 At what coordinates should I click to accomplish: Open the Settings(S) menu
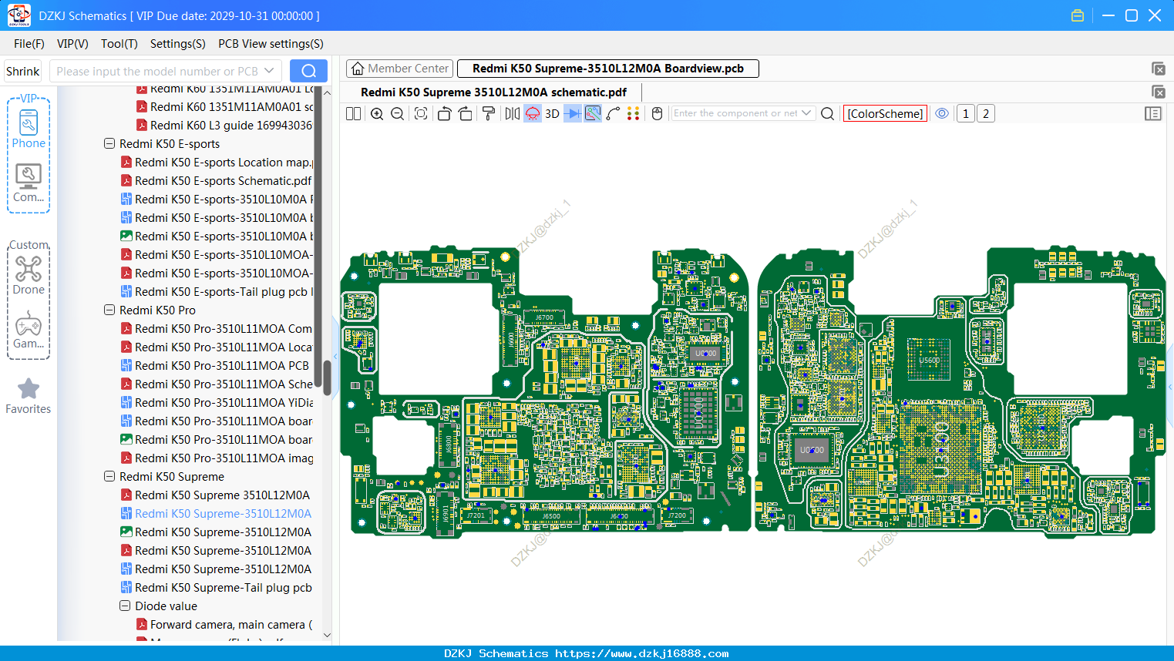pyautogui.click(x=178, y=44)
